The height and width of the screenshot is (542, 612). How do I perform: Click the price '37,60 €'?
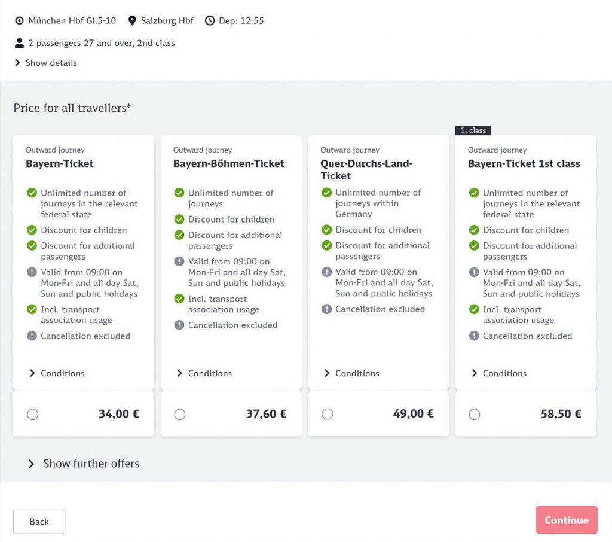coord(266,414)
